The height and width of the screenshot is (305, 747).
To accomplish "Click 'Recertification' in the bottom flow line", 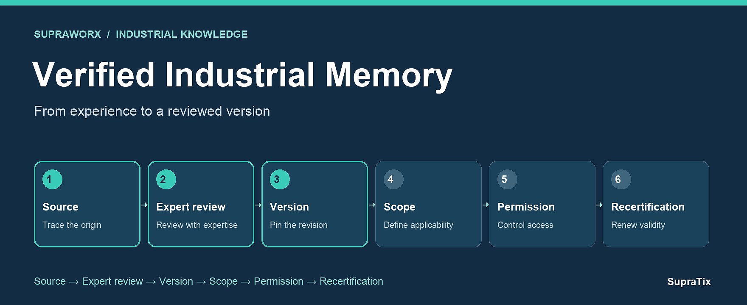I will pos(351,281).
